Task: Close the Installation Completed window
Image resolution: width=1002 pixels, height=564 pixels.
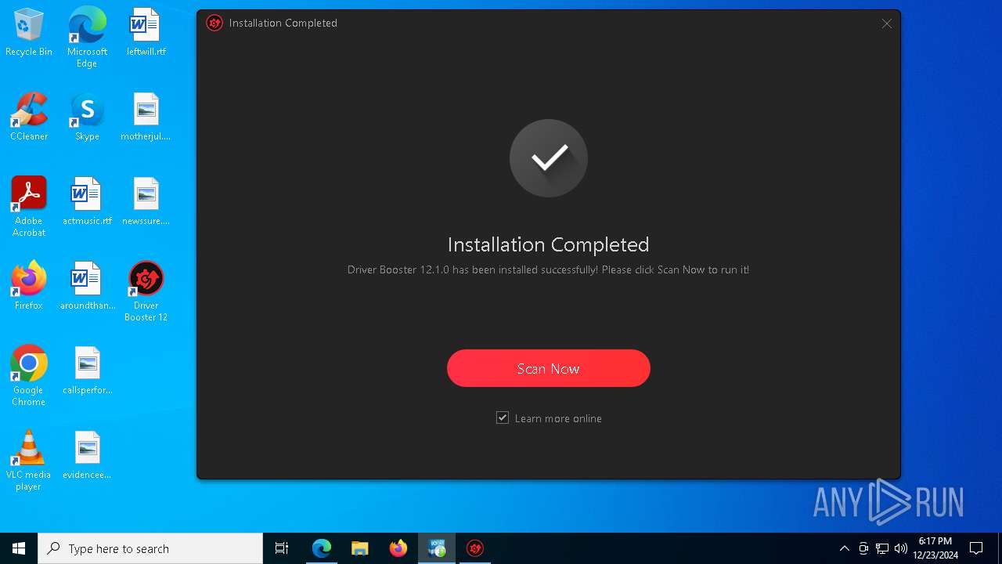Action: pyautogui.click(x=887, y=23)
